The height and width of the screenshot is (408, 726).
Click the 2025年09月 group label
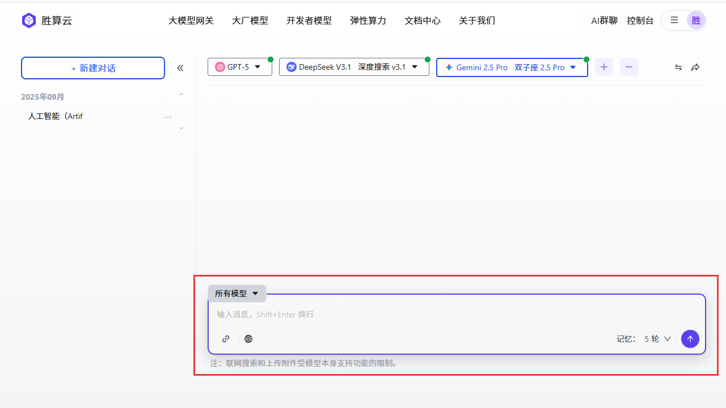point(43,97)
